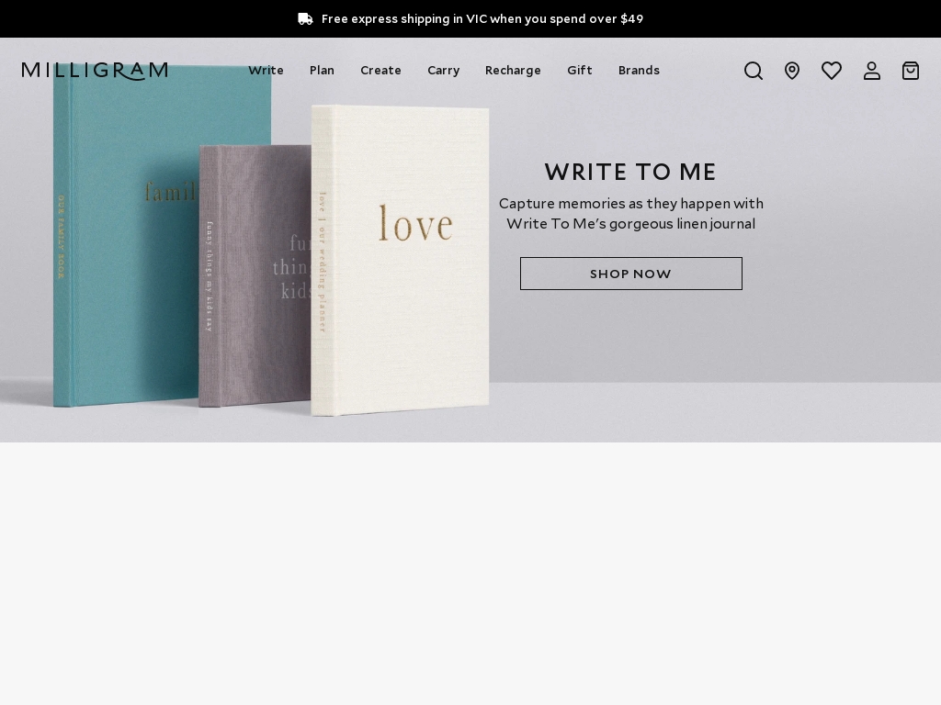Click the store locator pin icon

(792, 71)
